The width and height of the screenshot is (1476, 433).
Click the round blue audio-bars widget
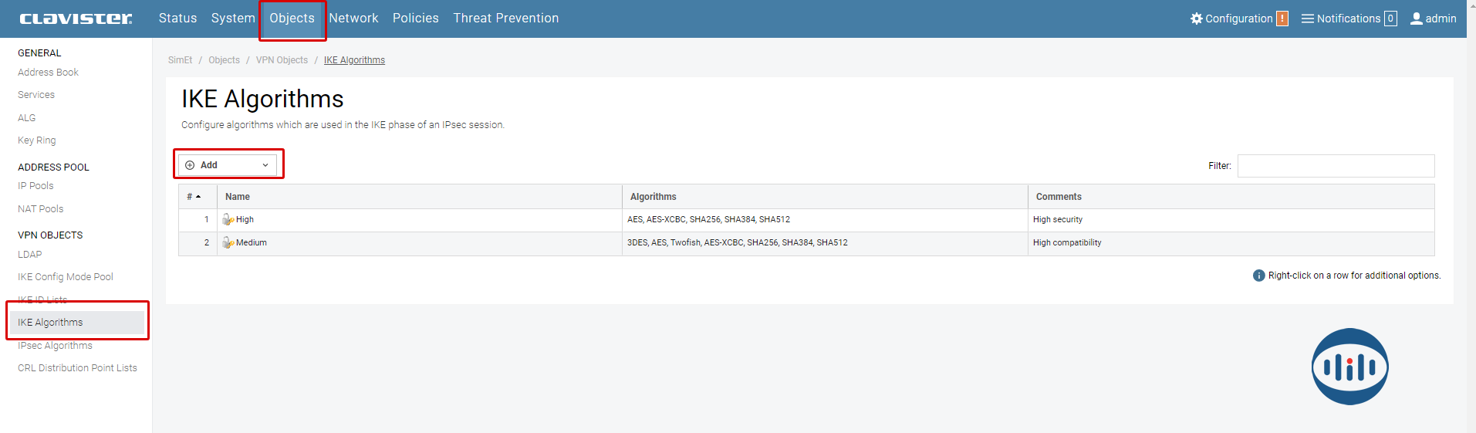(1349, 367)
